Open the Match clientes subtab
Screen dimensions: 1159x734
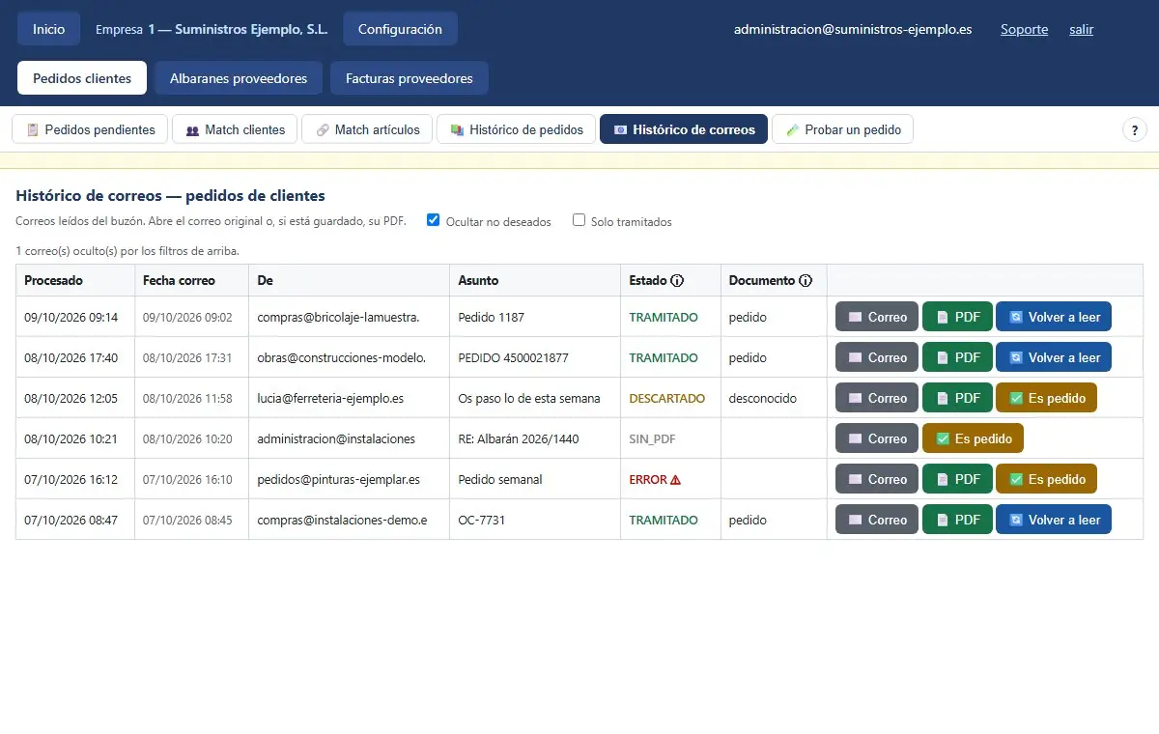point(235,129)
